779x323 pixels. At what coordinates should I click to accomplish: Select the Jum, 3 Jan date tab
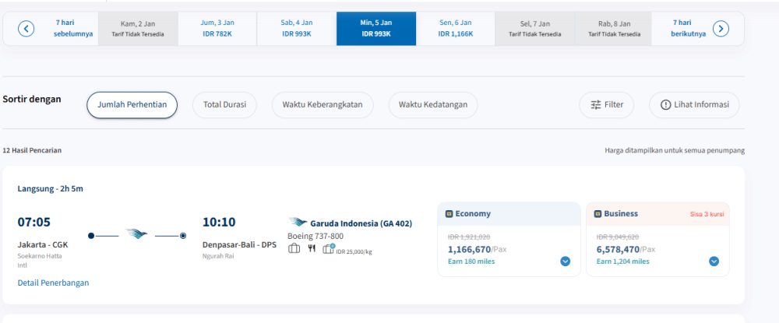coord(217,29)
